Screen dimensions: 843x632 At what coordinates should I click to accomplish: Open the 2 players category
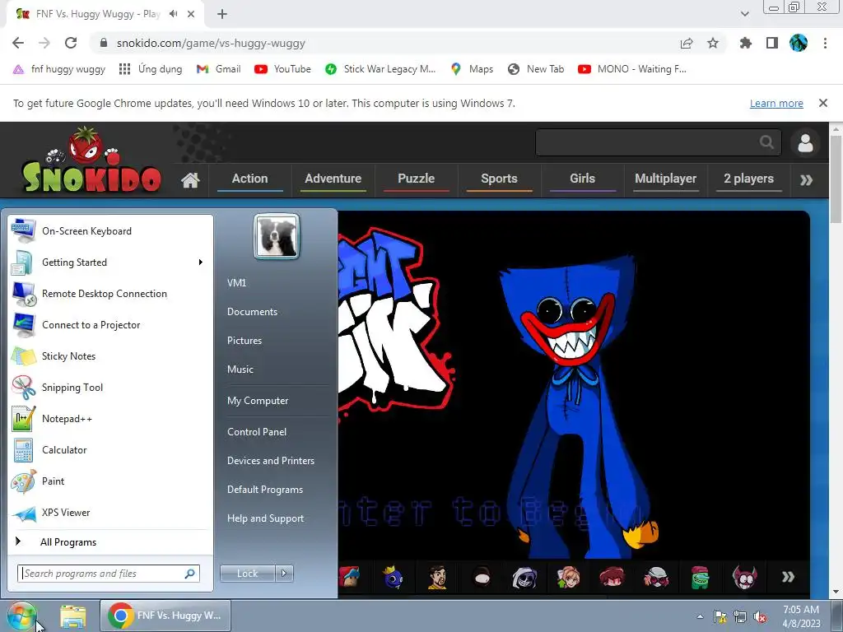[x=748, y=179]
